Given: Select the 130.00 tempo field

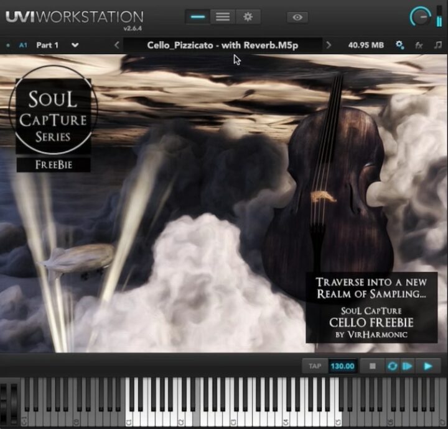Looking at the screenshot, I should pos(342,366).
